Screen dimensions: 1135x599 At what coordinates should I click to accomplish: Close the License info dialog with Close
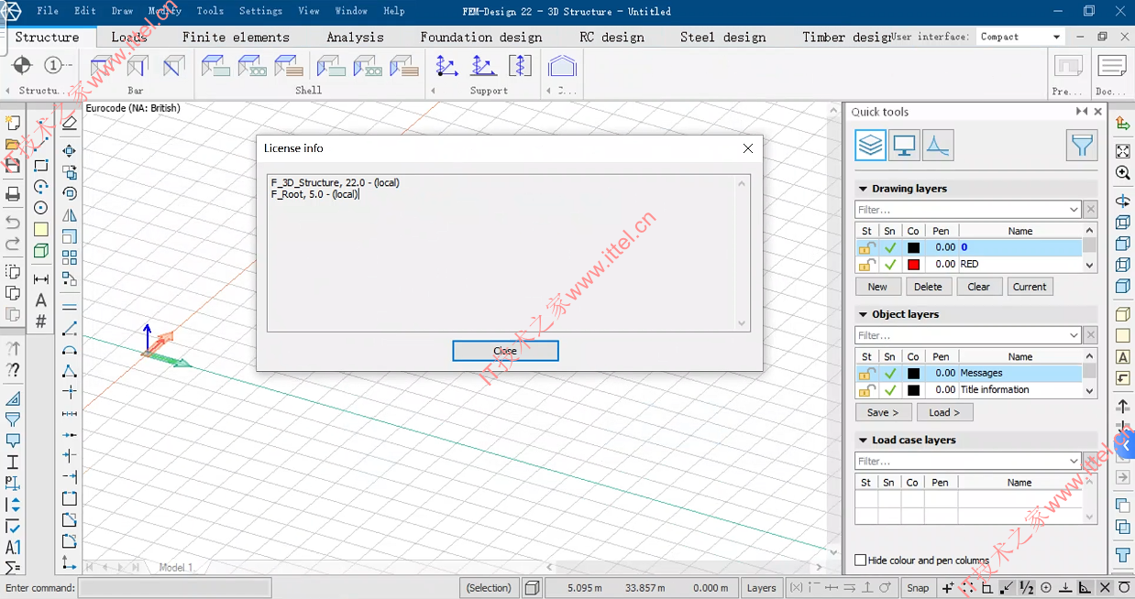click(x=505, y=351)
